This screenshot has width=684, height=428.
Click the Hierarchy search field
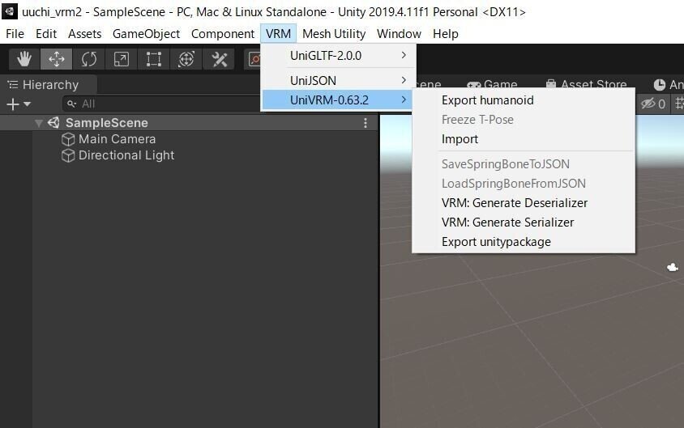pyautogui.click(x=161, y=104)
